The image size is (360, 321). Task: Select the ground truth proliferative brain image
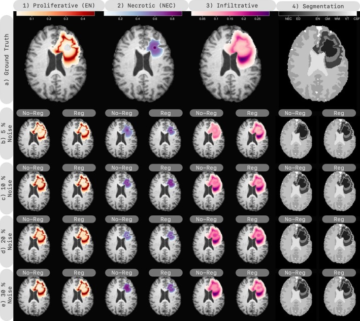click(x=56, y=63)
